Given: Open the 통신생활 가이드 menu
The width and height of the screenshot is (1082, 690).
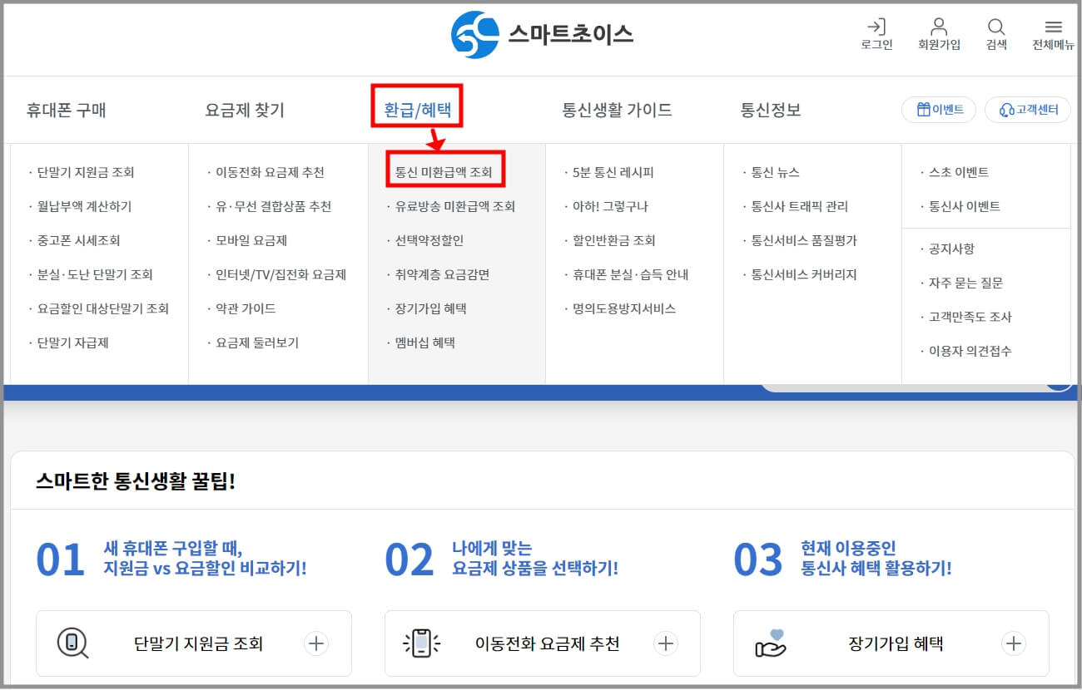Looking at the screenshot, I should coord(616,109).
